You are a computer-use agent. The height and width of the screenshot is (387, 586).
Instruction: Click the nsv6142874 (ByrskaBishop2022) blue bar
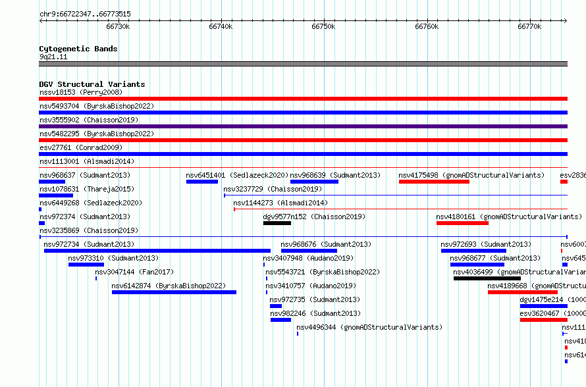pyautogui.click(x=174, y=292)
